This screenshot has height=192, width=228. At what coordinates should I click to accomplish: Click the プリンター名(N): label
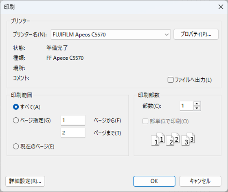tap(30, 35)
